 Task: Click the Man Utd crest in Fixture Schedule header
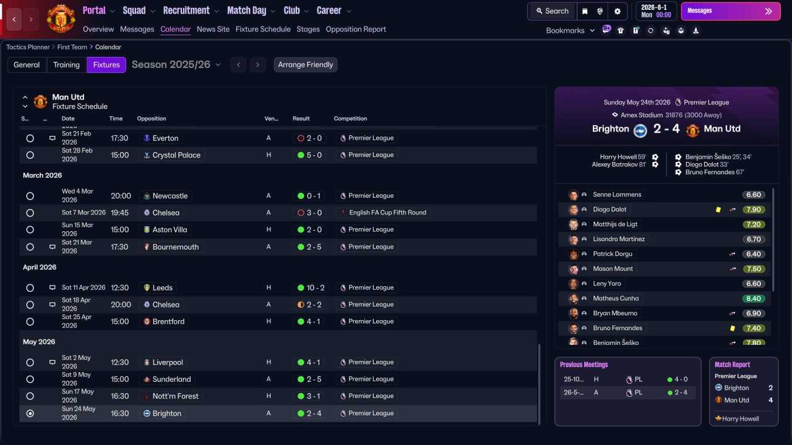(x=40, y=101)
